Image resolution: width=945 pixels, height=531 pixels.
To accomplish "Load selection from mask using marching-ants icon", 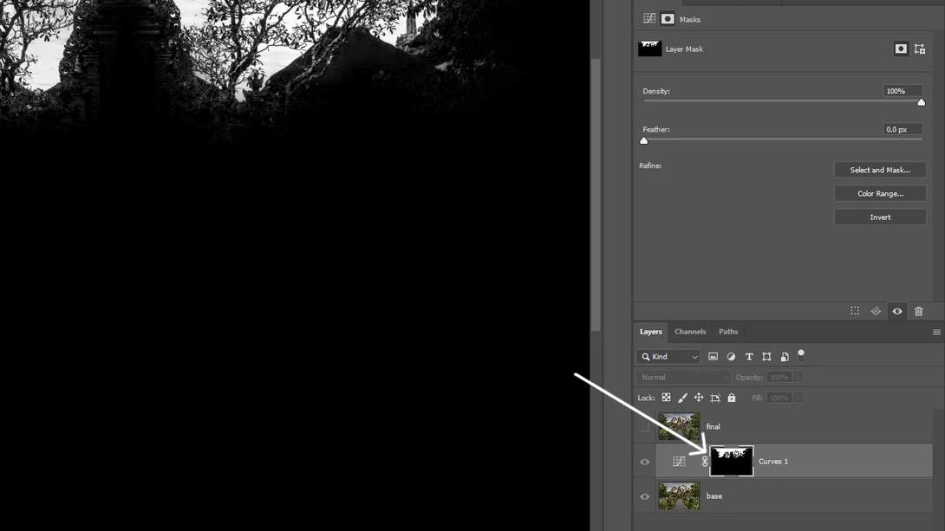I will 853,311.
